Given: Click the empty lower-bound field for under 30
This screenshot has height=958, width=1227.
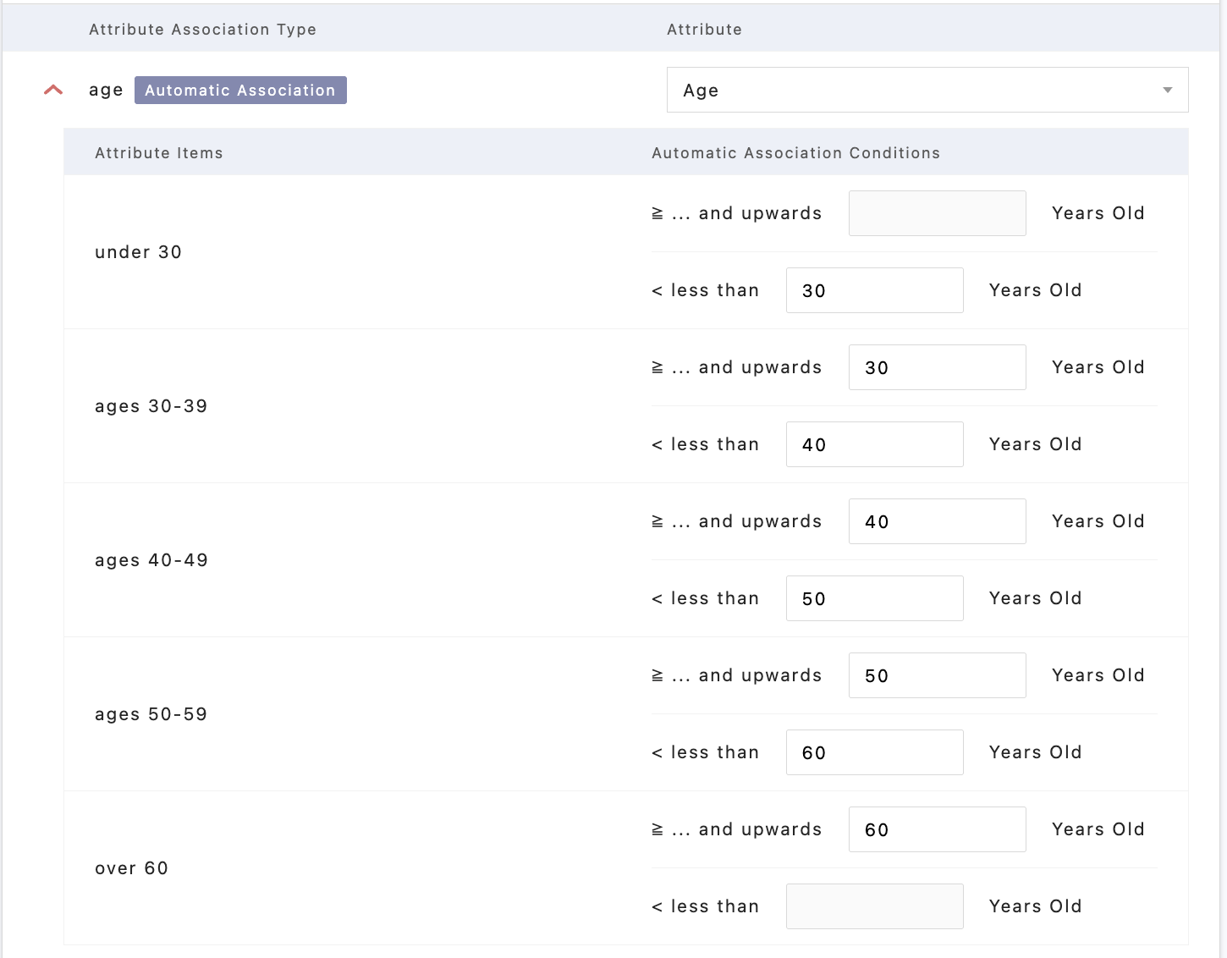Looking at the screenshot, I should (x=937, y=213).
